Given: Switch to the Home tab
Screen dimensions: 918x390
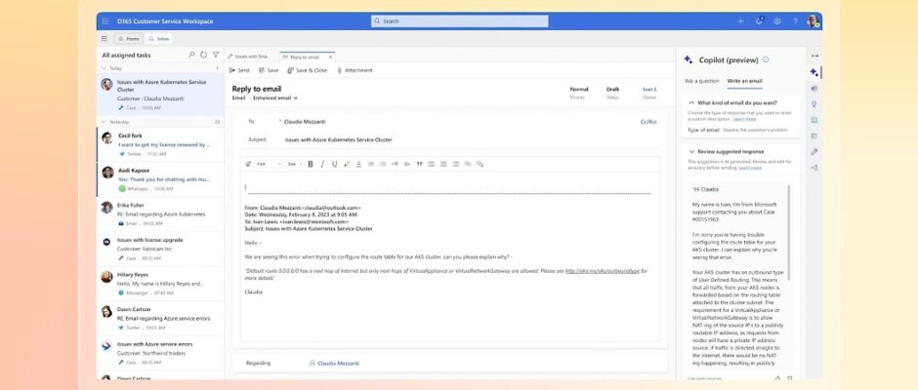Looking at the screenshot, I should pyautogui.click(x=128, y=39).
